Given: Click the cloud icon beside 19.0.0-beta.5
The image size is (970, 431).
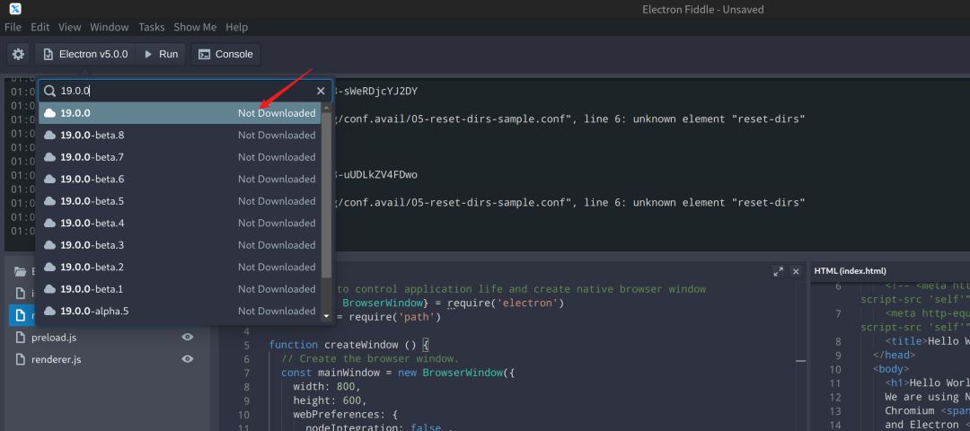Looking at the screenshot, I should 49,201.
